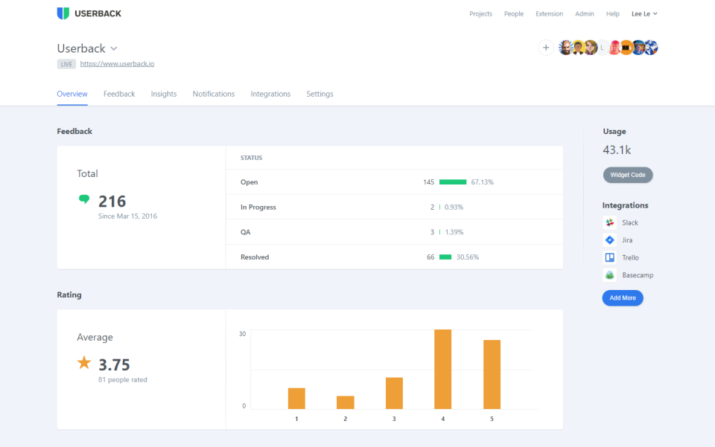This screenshot has height=447, width=715.
Task: Click the first team member avatar
Action: click(566, 48)
